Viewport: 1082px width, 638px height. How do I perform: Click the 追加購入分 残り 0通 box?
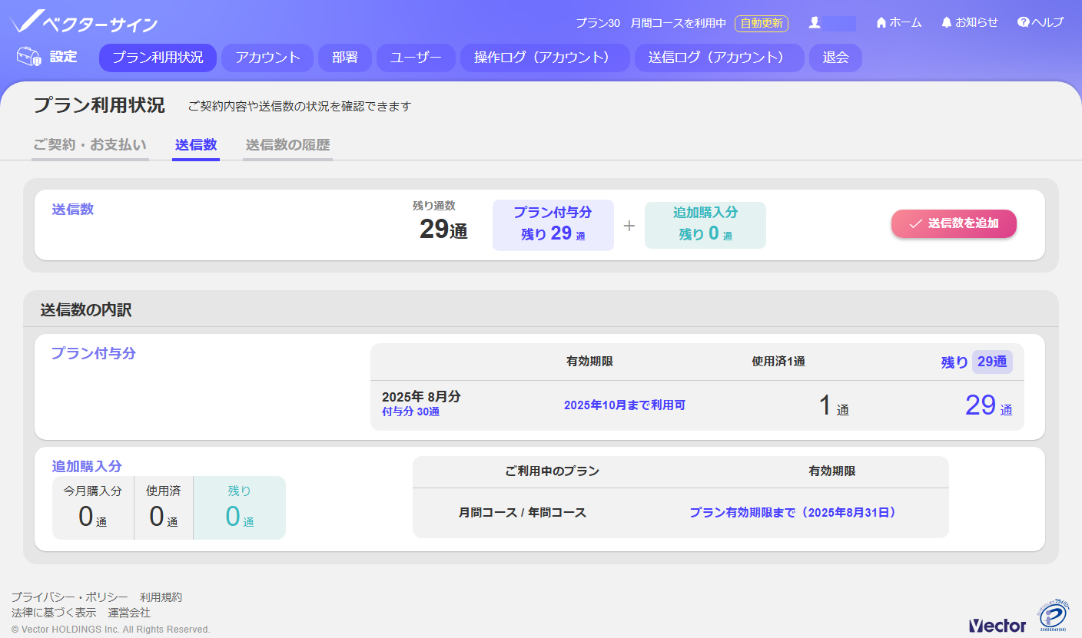(705, 226)
